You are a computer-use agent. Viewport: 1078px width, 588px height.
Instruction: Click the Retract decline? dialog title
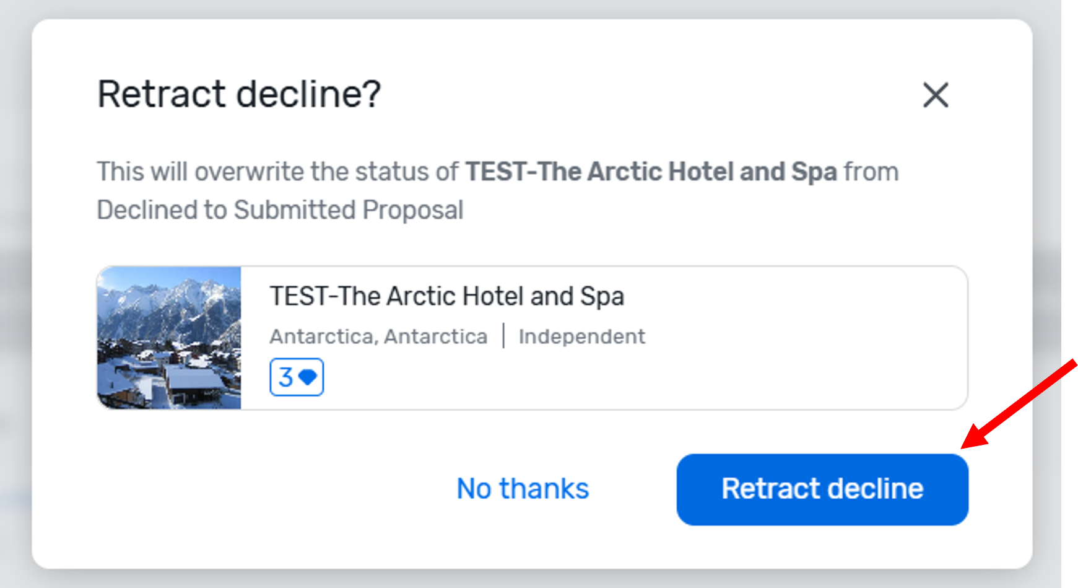238,94
